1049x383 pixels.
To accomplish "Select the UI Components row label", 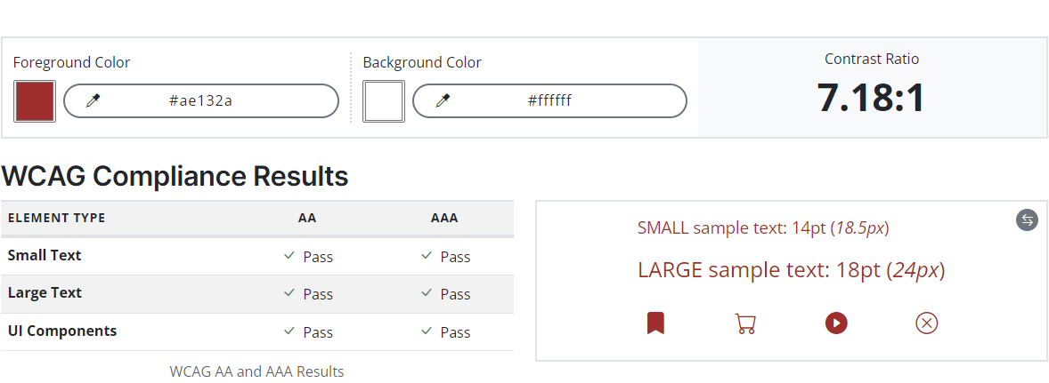I will coord(62,331).
